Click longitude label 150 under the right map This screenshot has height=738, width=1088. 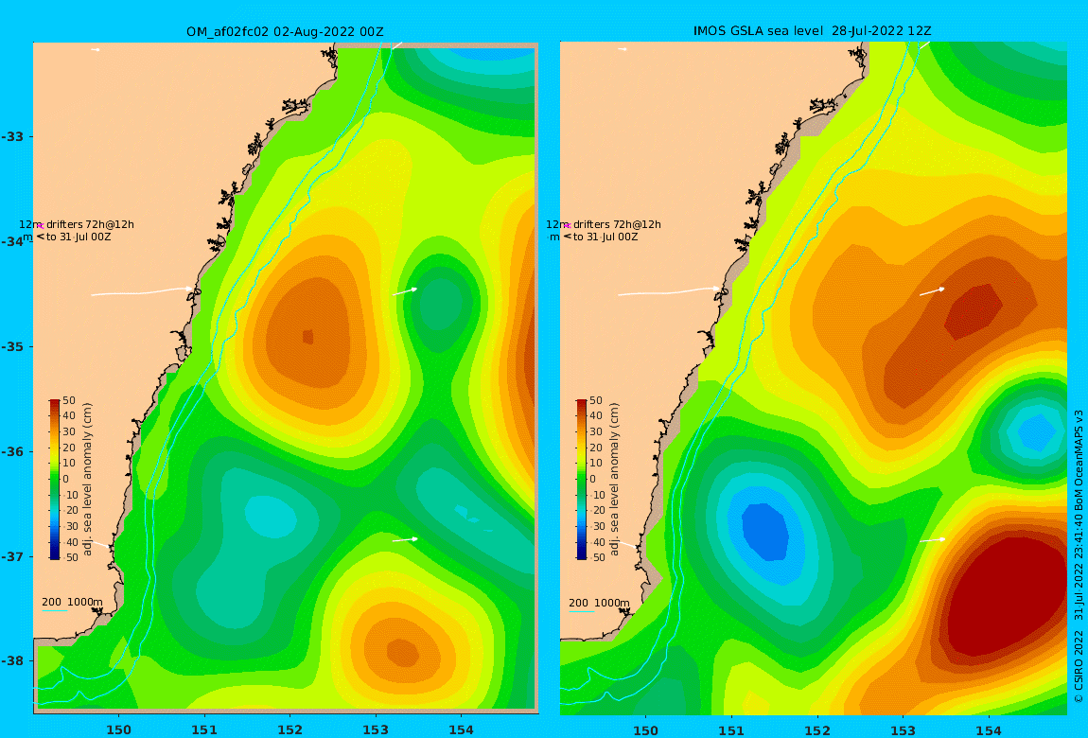pos(645,730)
